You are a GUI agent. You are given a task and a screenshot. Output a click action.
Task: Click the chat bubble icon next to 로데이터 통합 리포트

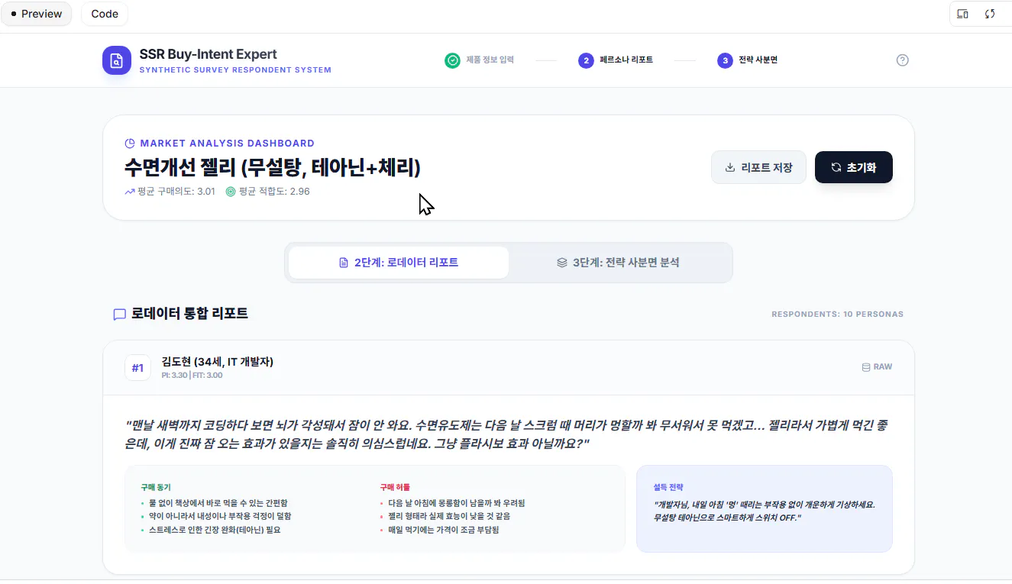point(119,314)
